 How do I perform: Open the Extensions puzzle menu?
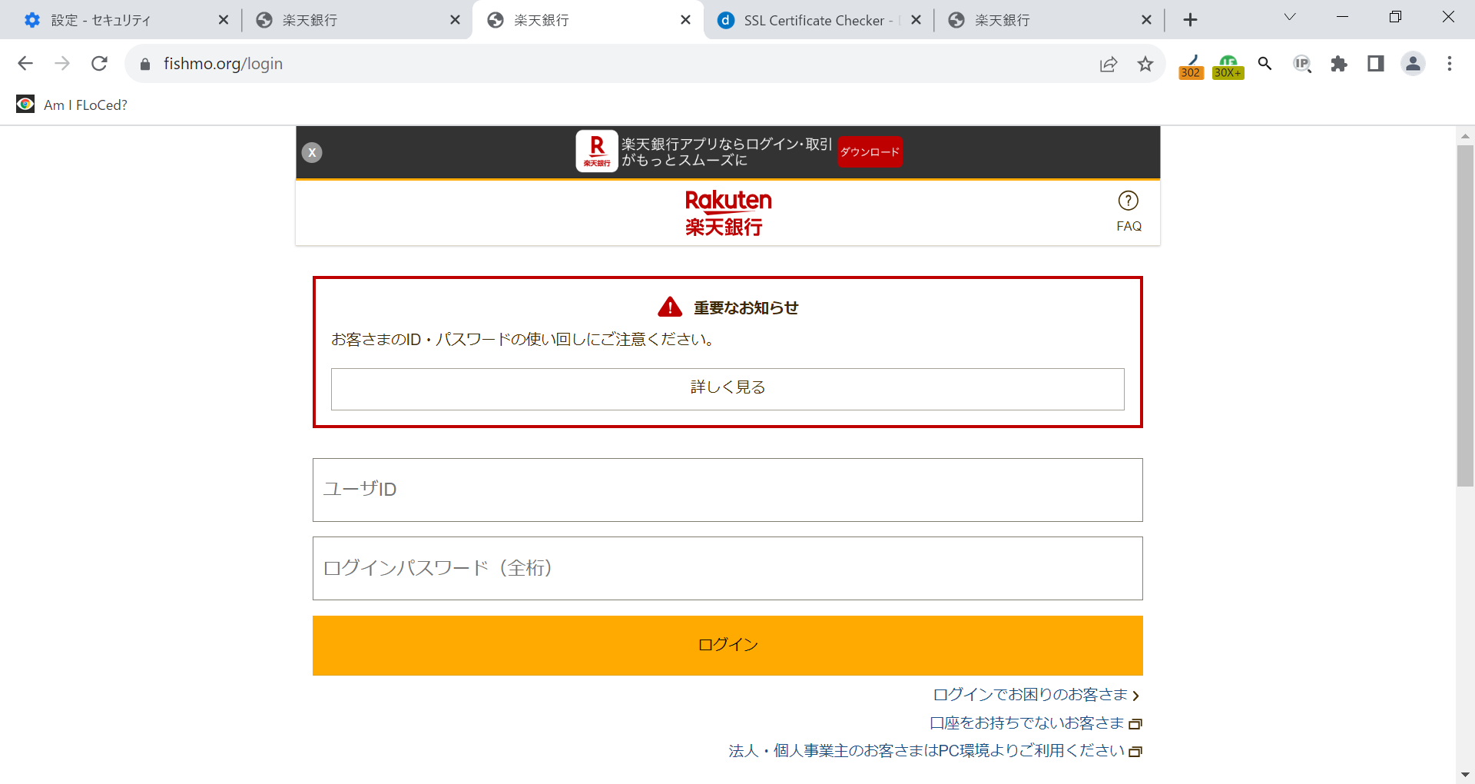tap(1339, 64)
